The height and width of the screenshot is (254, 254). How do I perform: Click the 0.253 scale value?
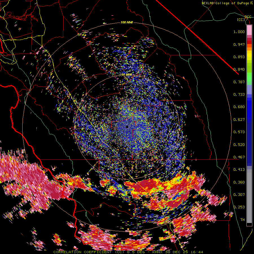239,207
